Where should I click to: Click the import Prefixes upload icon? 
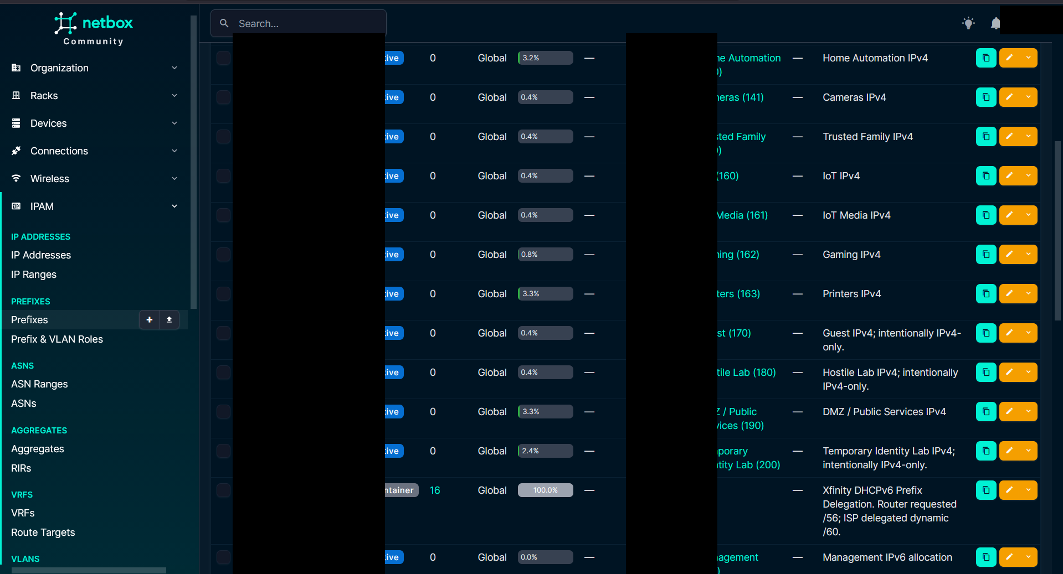tap(169, 320)
